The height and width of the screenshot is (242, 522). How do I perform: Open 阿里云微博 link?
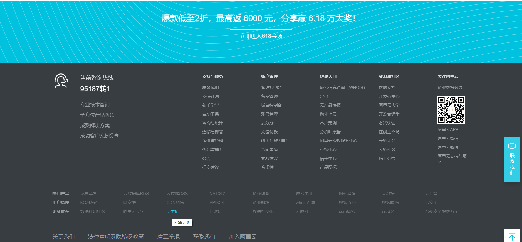point(448,147)
